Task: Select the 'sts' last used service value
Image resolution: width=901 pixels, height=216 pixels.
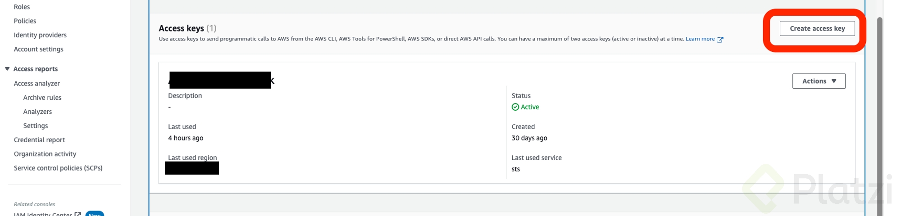Action: (x=516, y=169)
